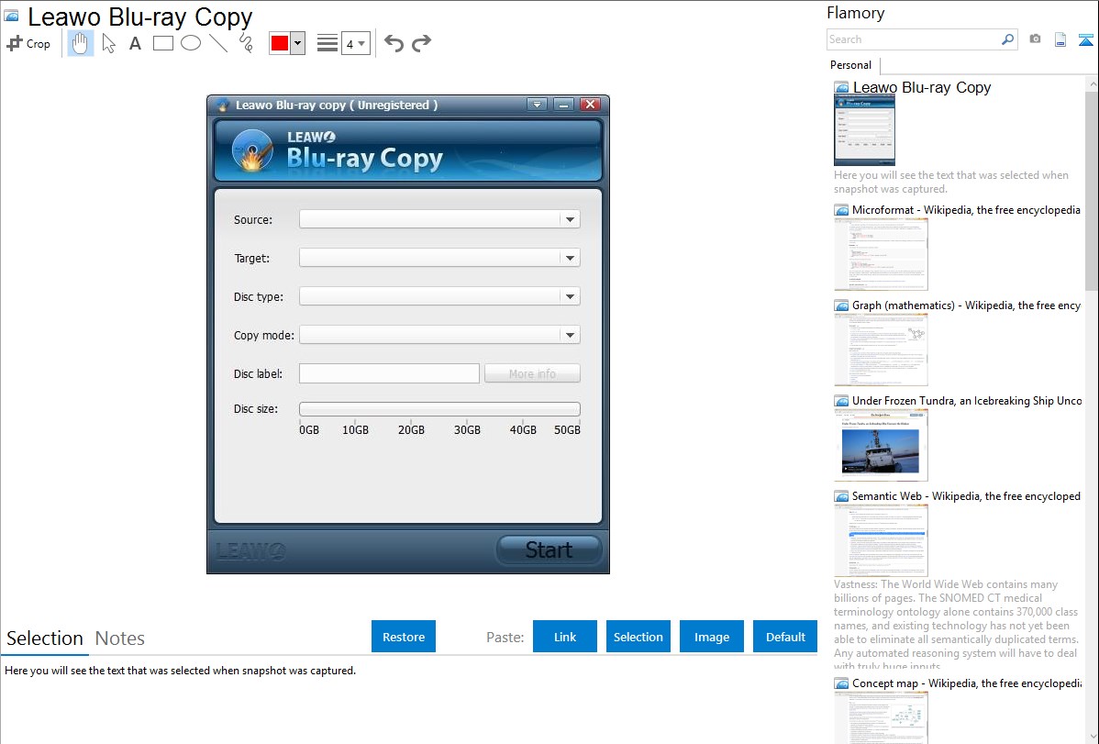This screenshot has width=1099, height=744.
Task: Click the Graph (mathematics) snapshot title
Action: tap(966, 305)
